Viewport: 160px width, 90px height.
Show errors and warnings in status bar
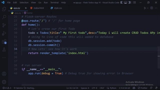click(7, 88)
